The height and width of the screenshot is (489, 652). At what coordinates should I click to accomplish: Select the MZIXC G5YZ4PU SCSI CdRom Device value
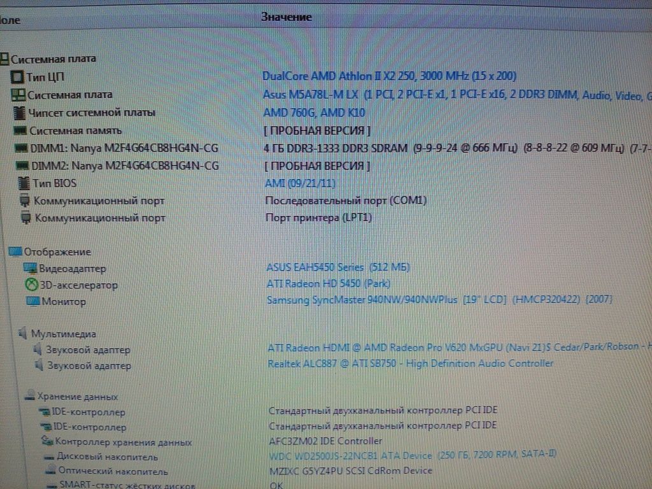tap(351, 471)
